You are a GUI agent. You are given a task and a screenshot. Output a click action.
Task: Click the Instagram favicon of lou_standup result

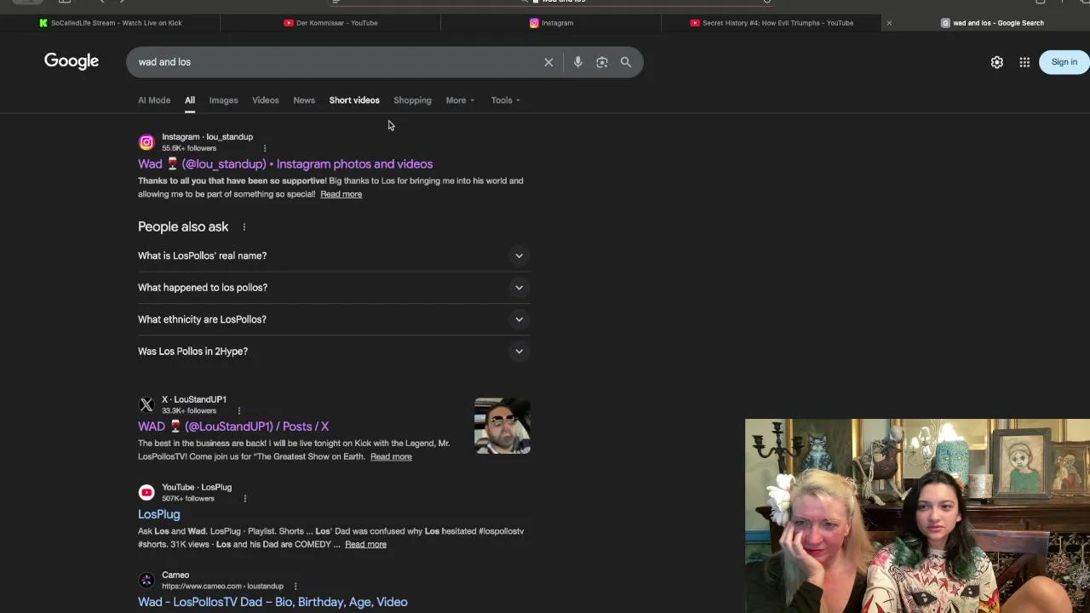tap(146, 142)
